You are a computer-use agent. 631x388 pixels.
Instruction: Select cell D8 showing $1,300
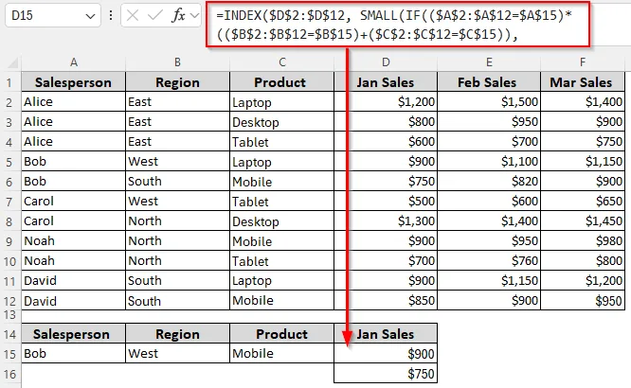(x=386, y=220)
